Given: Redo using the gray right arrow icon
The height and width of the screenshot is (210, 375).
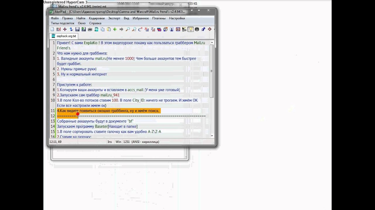Looking at the screenshot, I should (122, 29).
